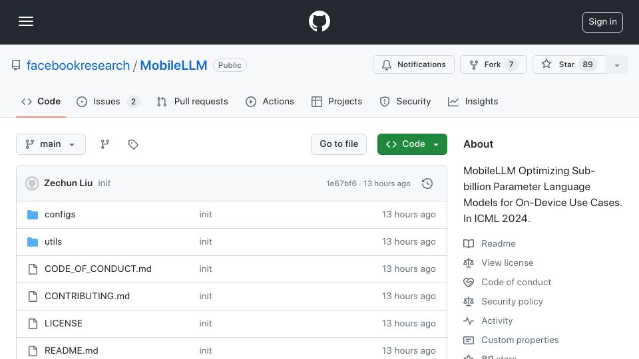Open Zechun Liu author link
The image size is (639, 359).
(68, 183)
